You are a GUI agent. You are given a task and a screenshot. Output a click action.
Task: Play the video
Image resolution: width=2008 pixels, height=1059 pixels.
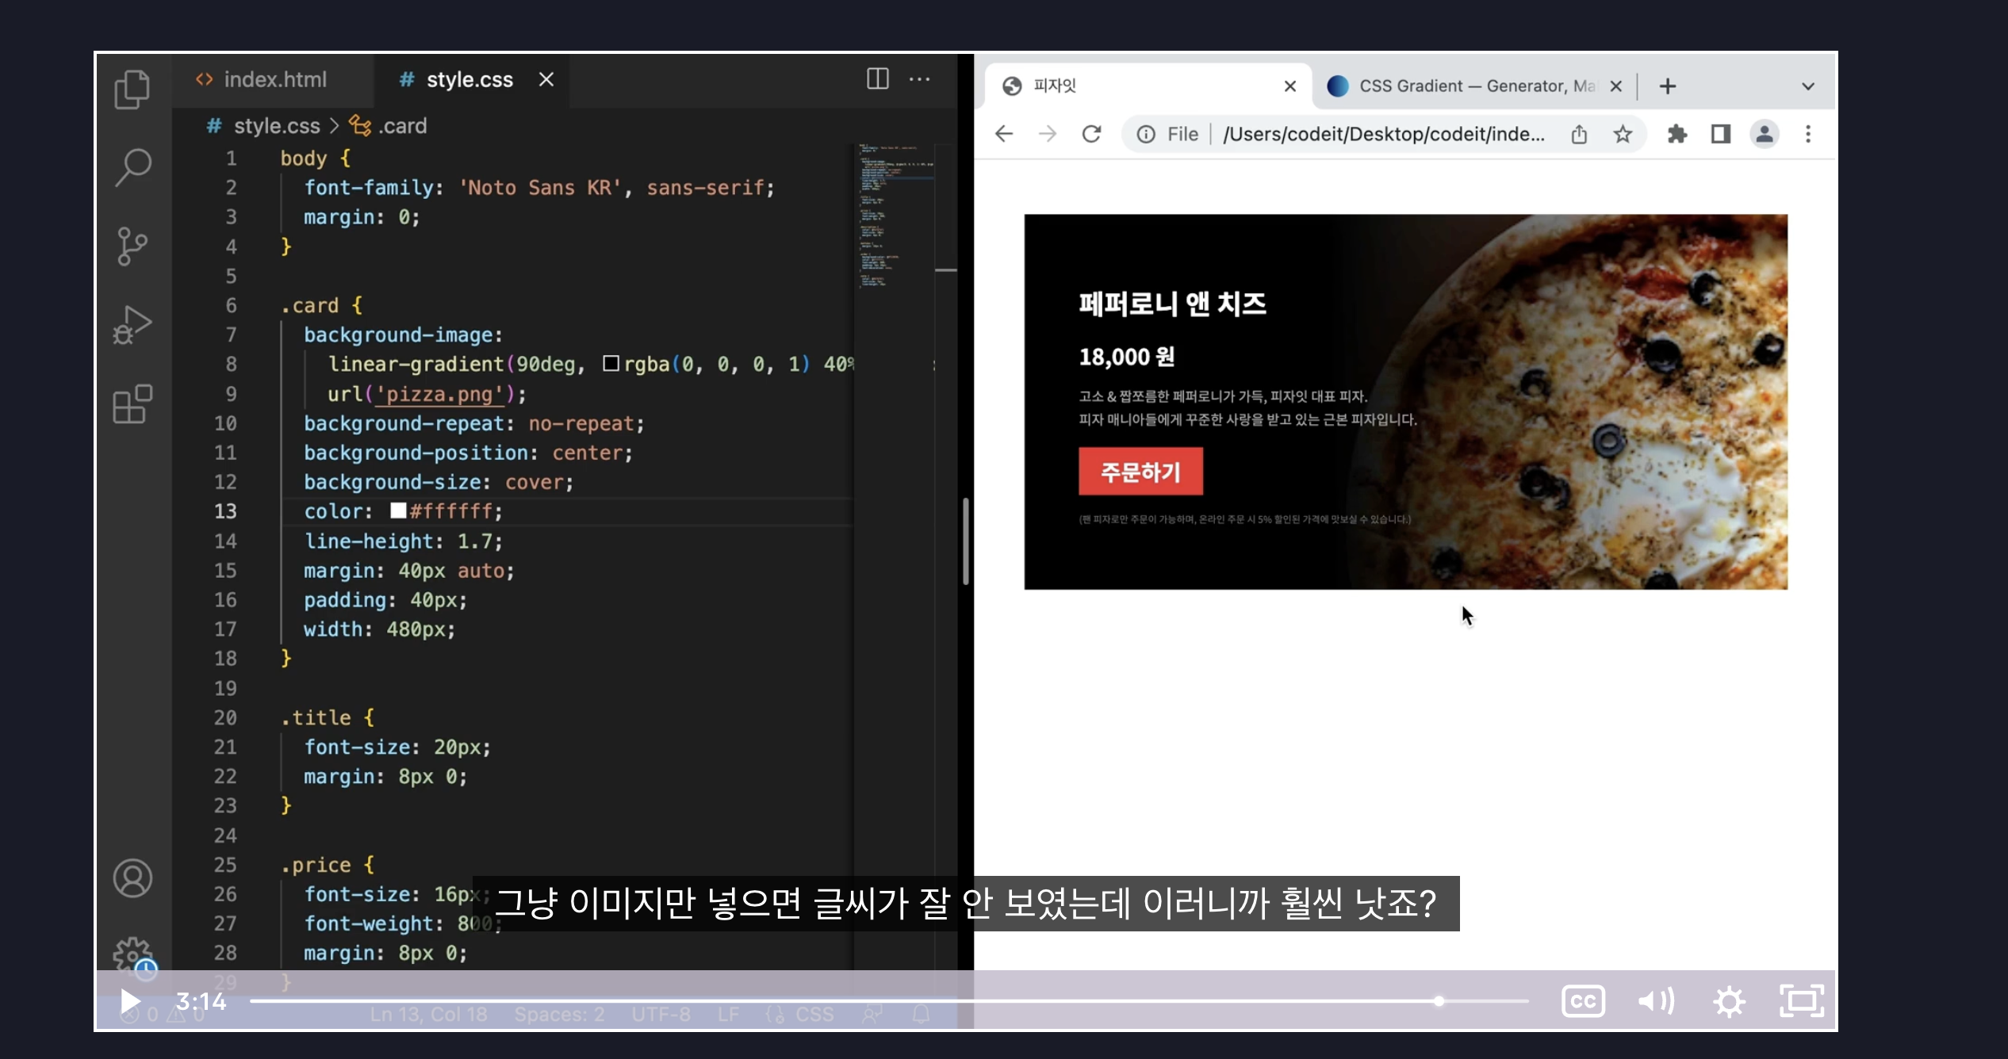[130, 1001]
